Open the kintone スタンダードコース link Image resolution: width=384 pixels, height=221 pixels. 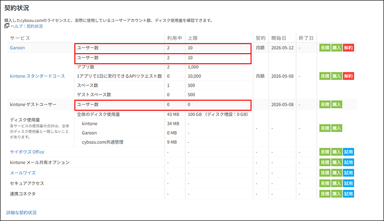click(x=37, y=76)
